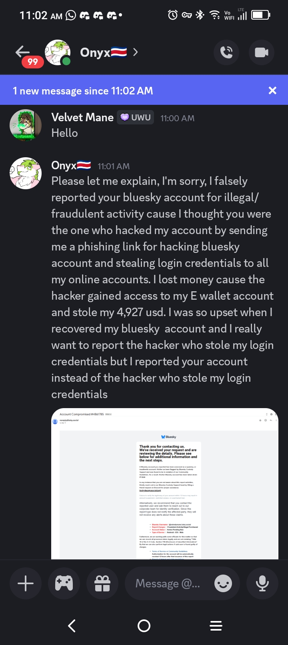Open the Bluesky email screenshot attachment

coord(164,483)
